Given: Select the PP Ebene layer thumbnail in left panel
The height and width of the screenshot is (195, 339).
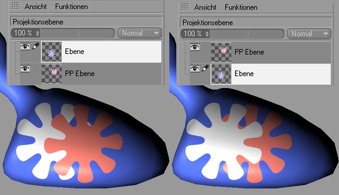Looking at the screenshot, I should coord(51,74).
